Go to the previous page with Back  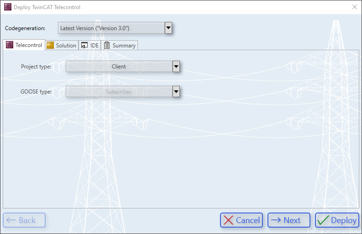click(x=24, y=220)
